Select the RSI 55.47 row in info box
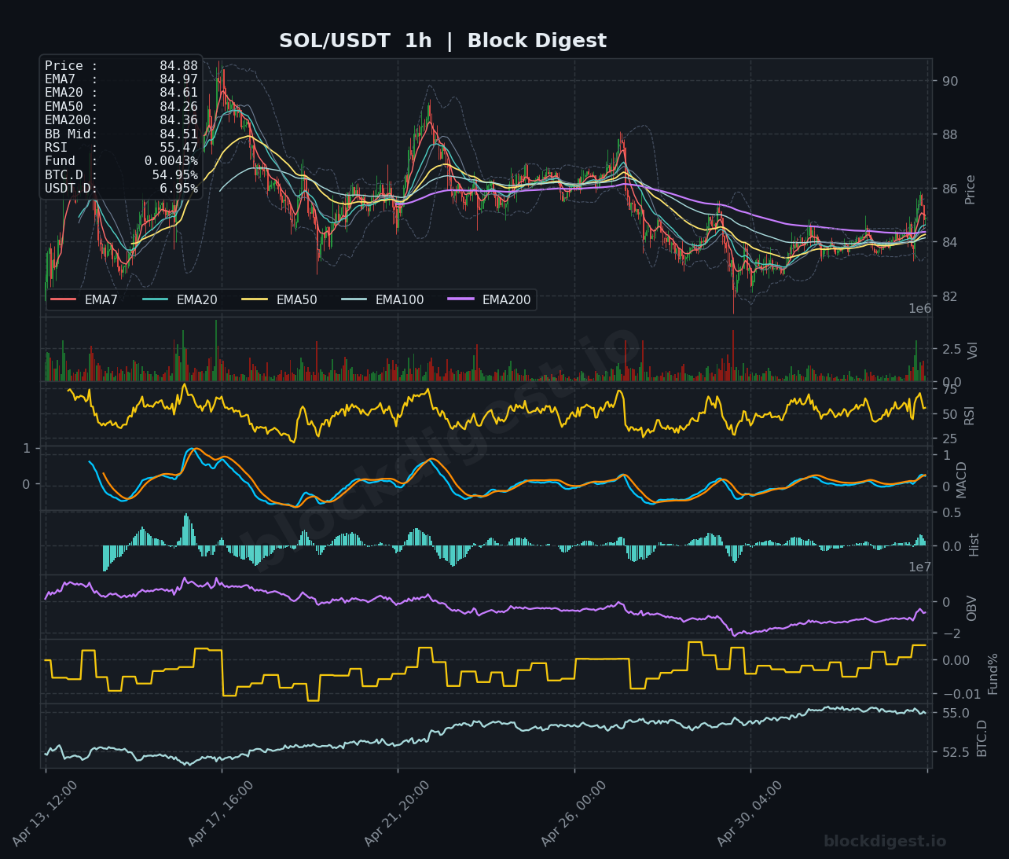The height and width of the screenshot is (859, 1009). 121,148
